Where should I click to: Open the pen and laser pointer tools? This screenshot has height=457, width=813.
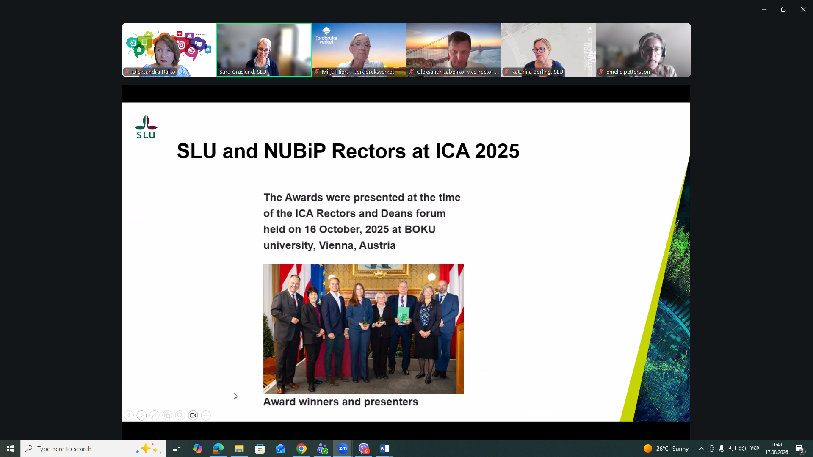155,416
